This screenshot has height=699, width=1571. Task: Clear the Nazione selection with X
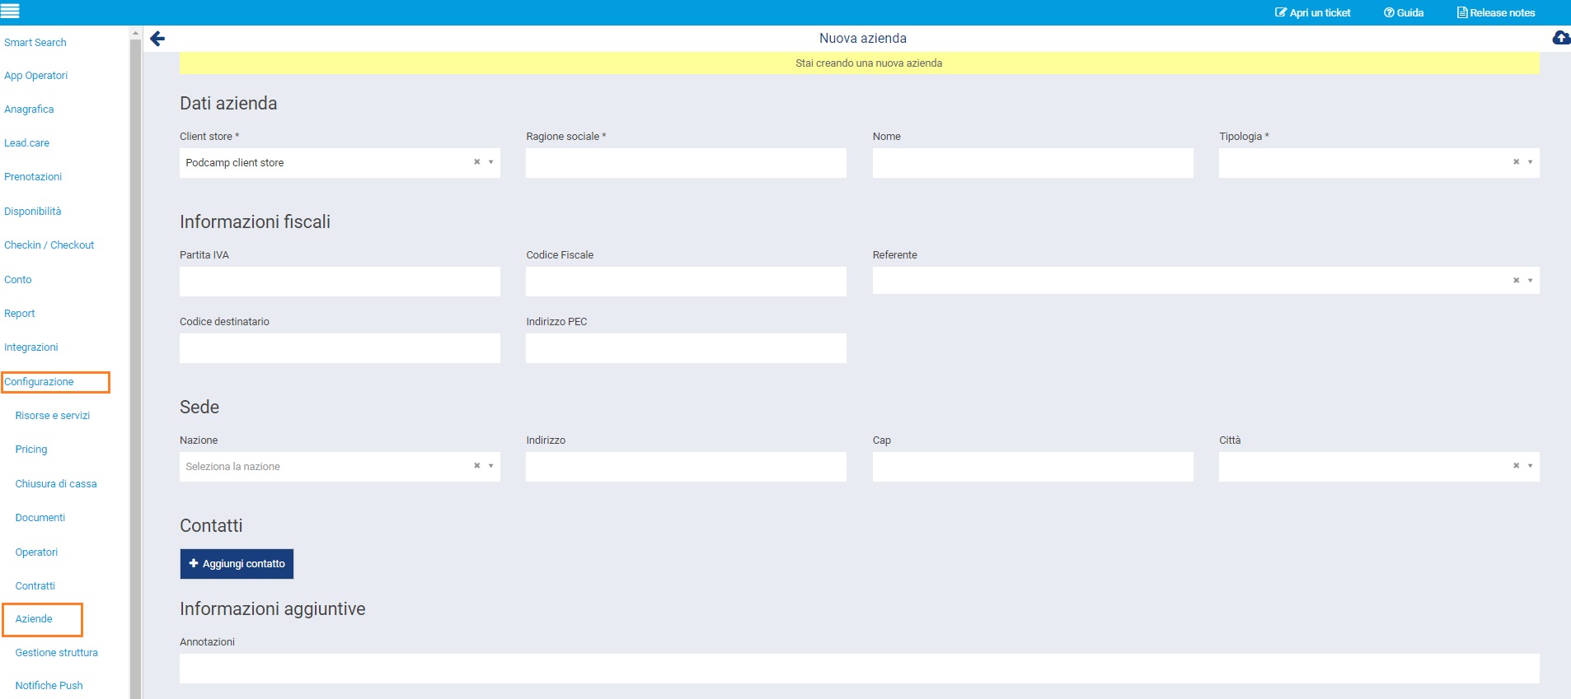click(x=476, y=466)
